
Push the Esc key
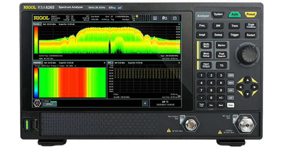click(211, 105)
